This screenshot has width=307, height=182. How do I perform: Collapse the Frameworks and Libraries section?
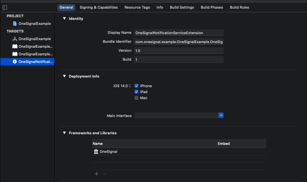(65, 133)
